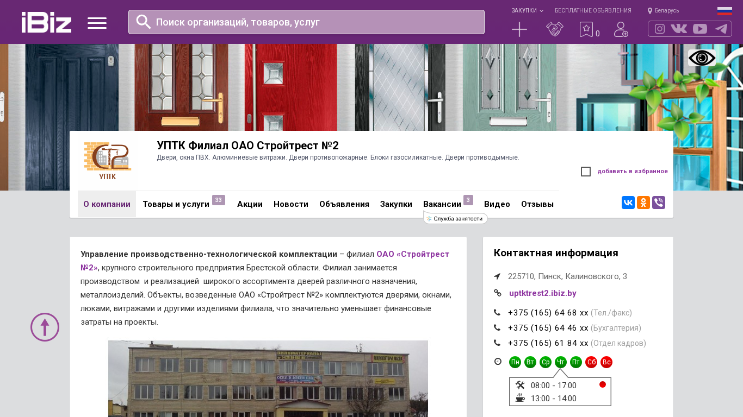Expand the Закупки dropdown in header
The width and height of the screenshot is (743, 417).
tap(527, 11)
